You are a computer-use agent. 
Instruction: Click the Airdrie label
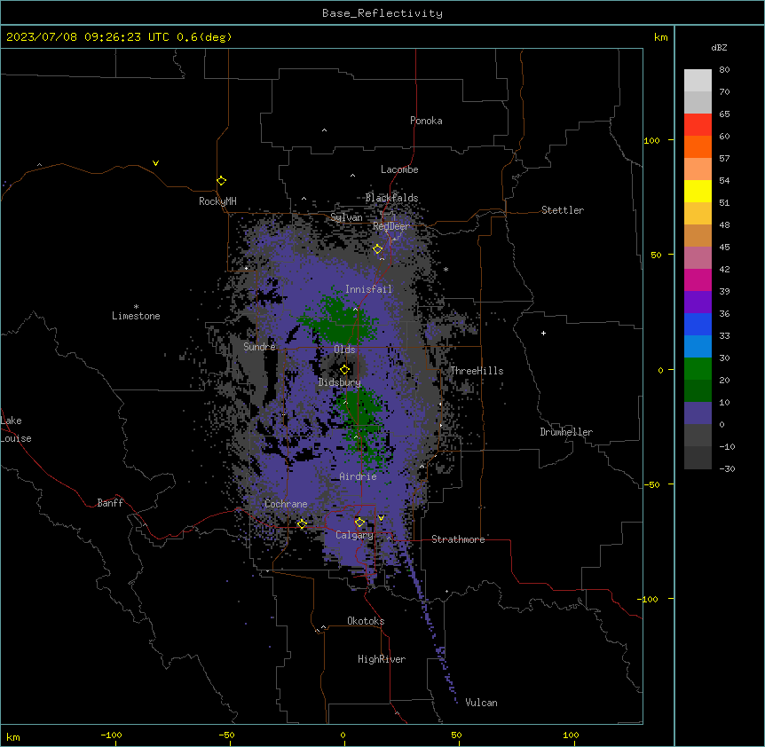coord(358,476)
